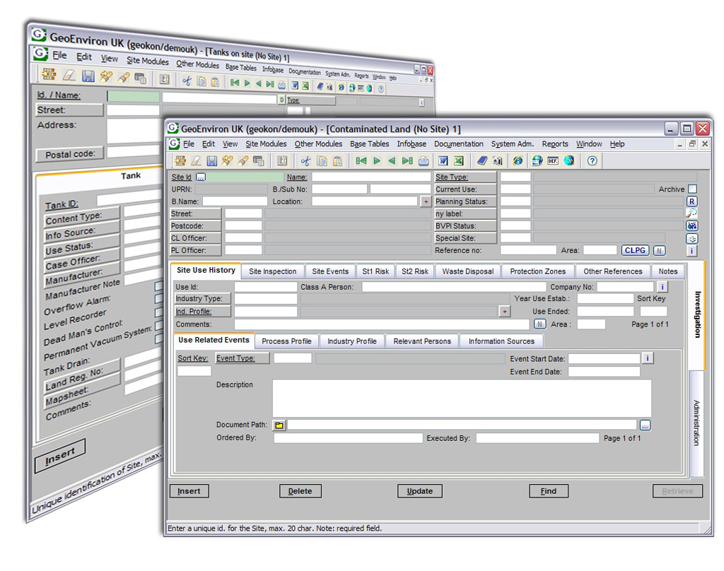724x571 pixels.
Task: Open the Industry Type lookup button
Action: pyautogui.click(x=202, y=299)
